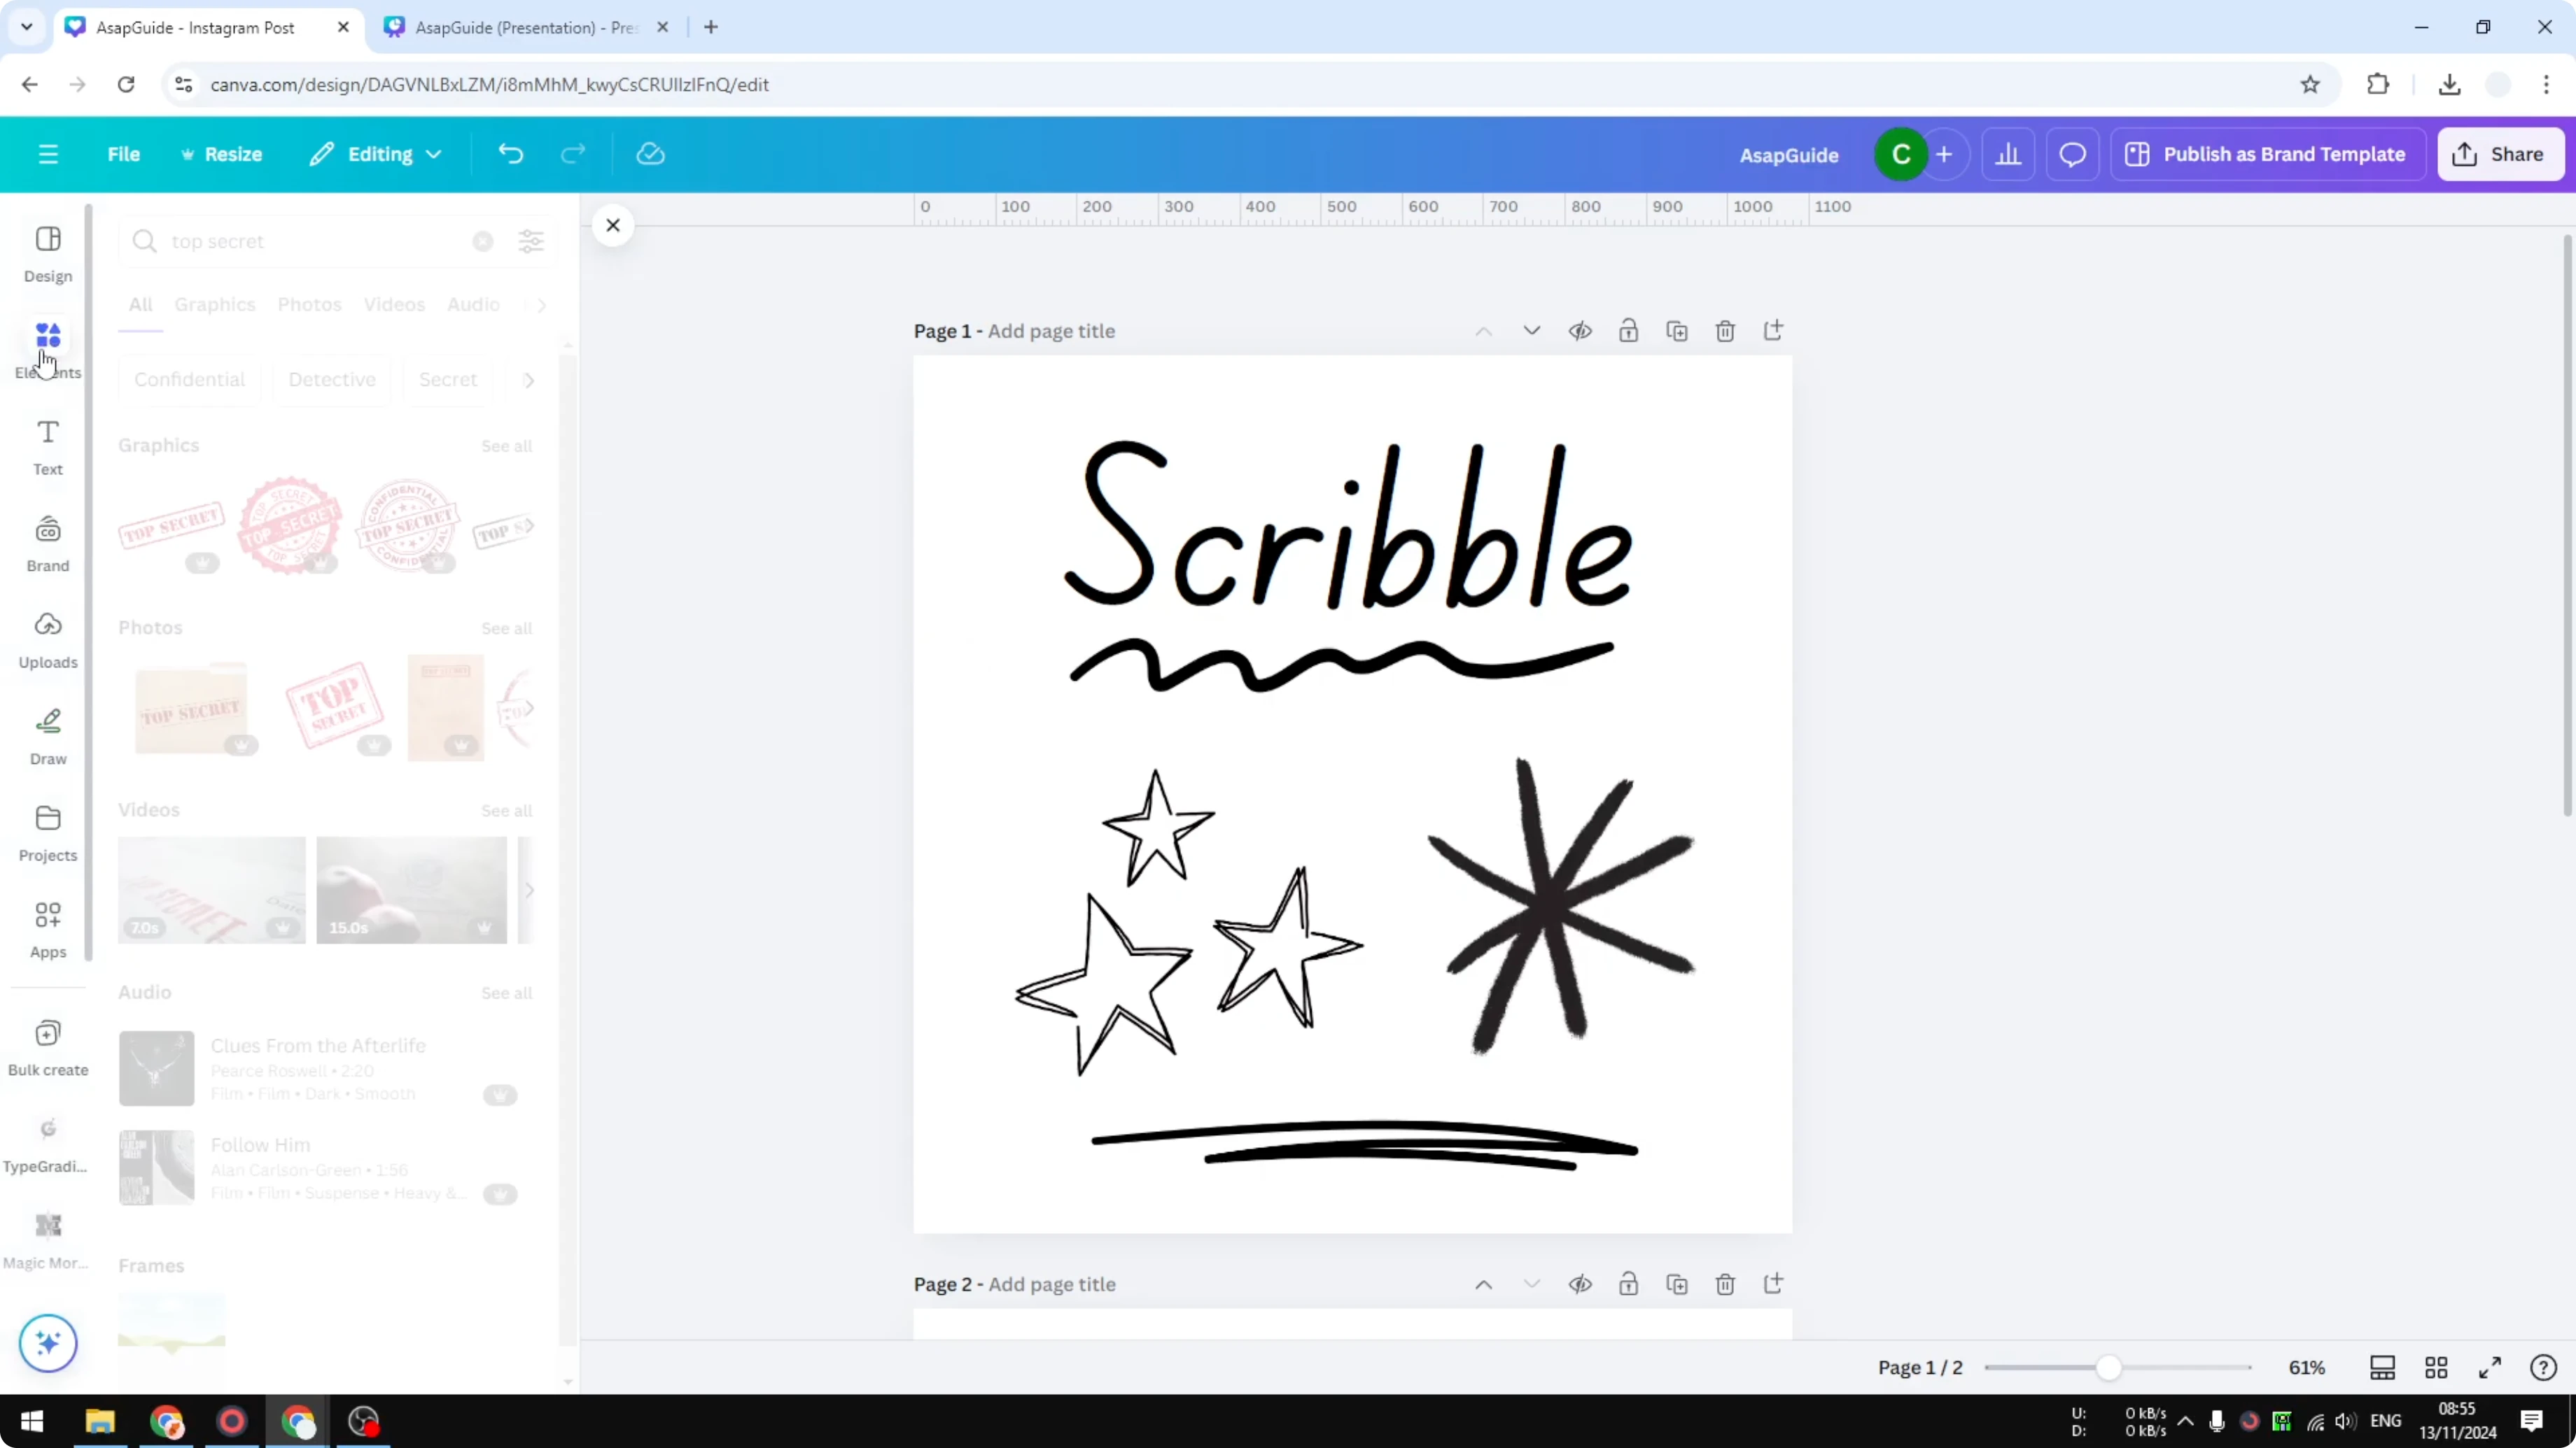The width and height of the screenshot is (2576, 1448).
Task: Open the browser tab search dropdown
Action: (26, 27)
